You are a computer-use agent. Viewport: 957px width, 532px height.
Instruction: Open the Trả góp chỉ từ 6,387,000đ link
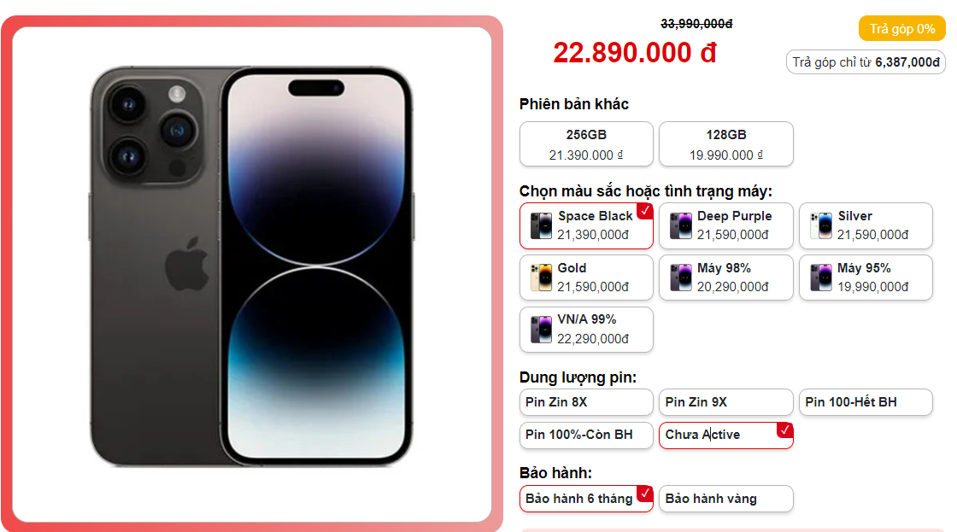(866, 62)
